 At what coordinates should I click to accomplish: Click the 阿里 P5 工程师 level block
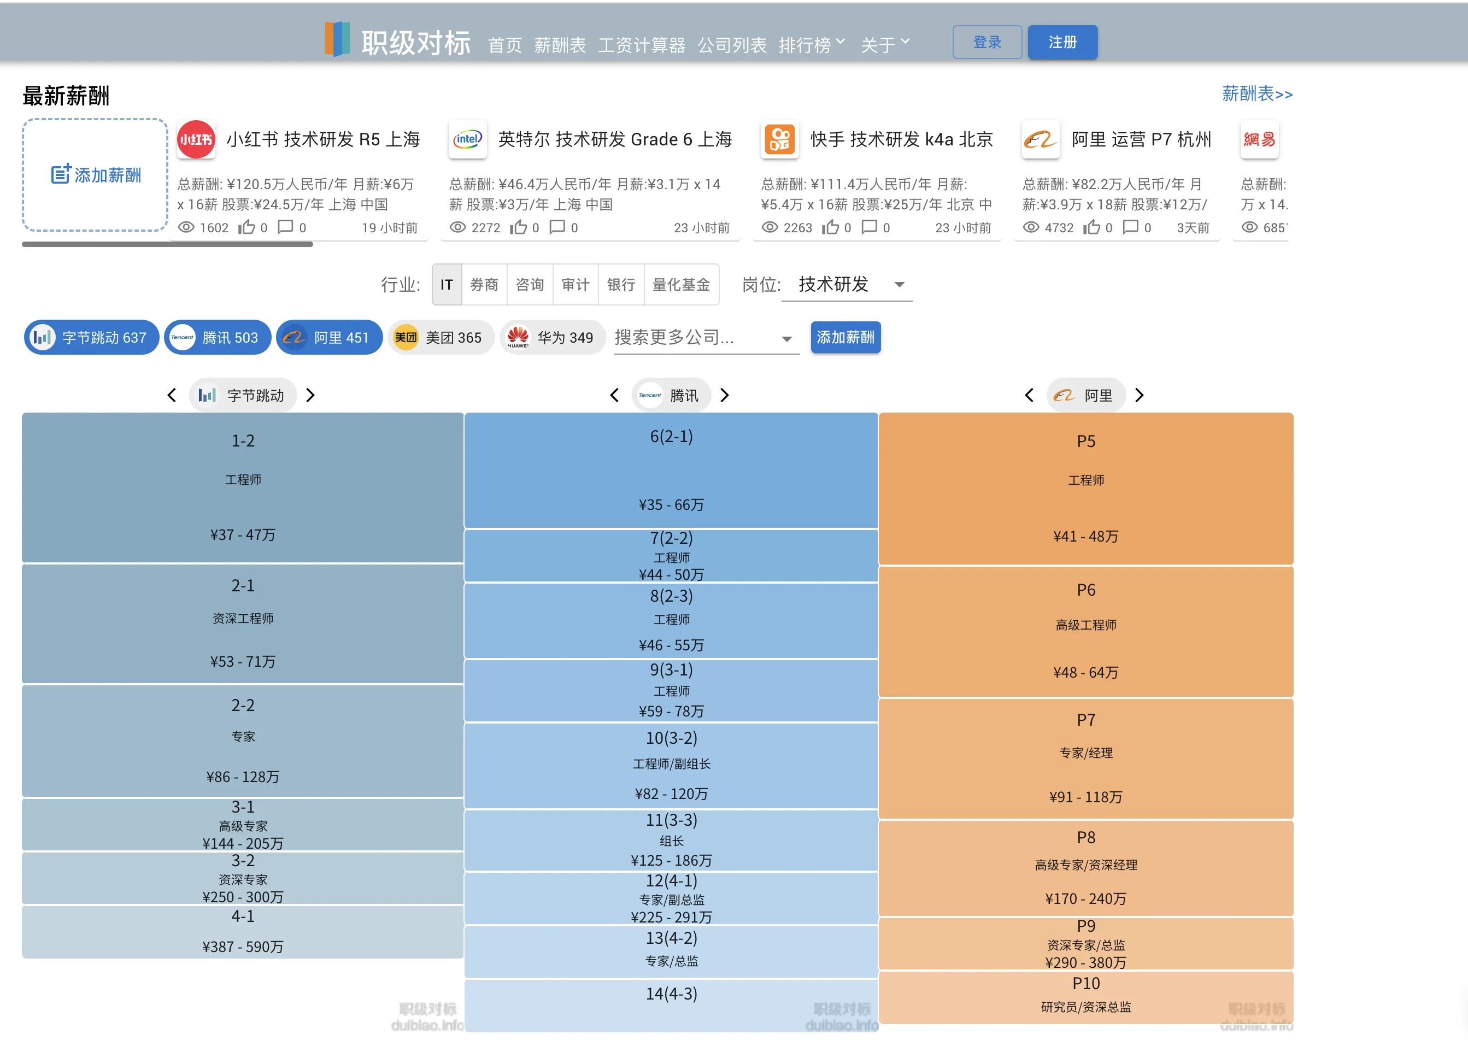click(x=1086, y=488)
